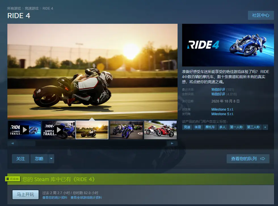Play the Launch Trailer video thumbnail
This screenshot has height=206, width=278.
click(24, 130)
